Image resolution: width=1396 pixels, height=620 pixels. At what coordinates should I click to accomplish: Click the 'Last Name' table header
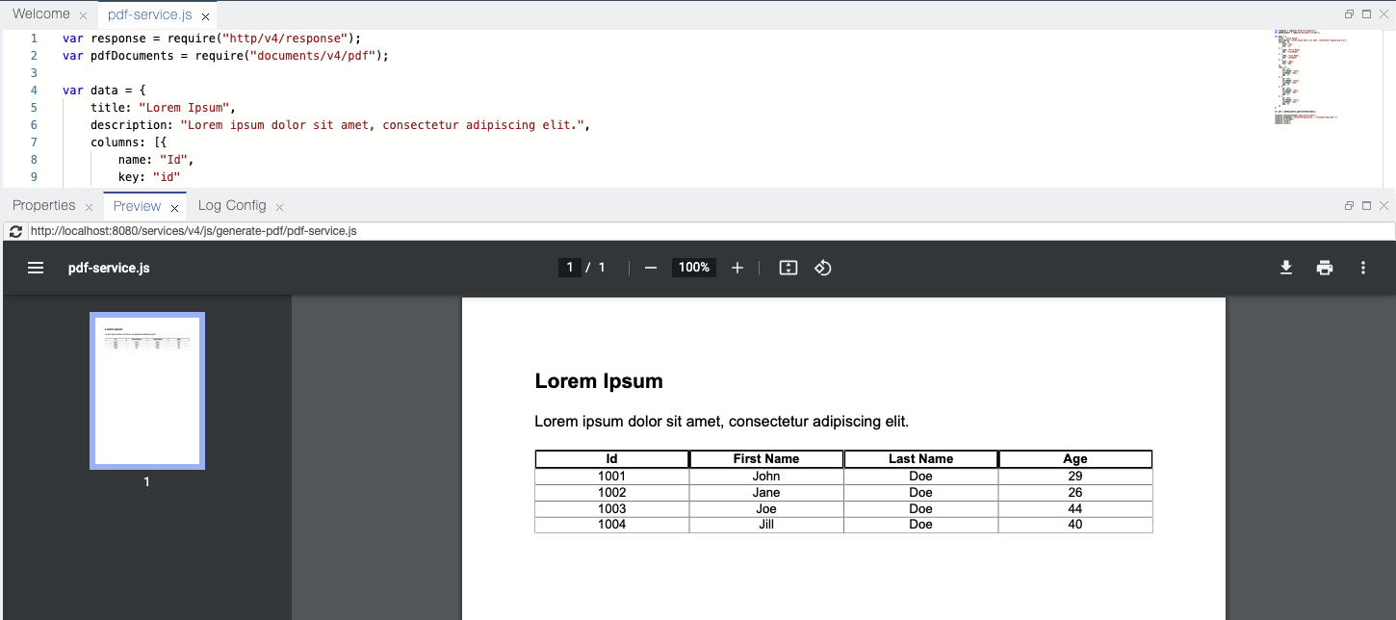point(920,459)
